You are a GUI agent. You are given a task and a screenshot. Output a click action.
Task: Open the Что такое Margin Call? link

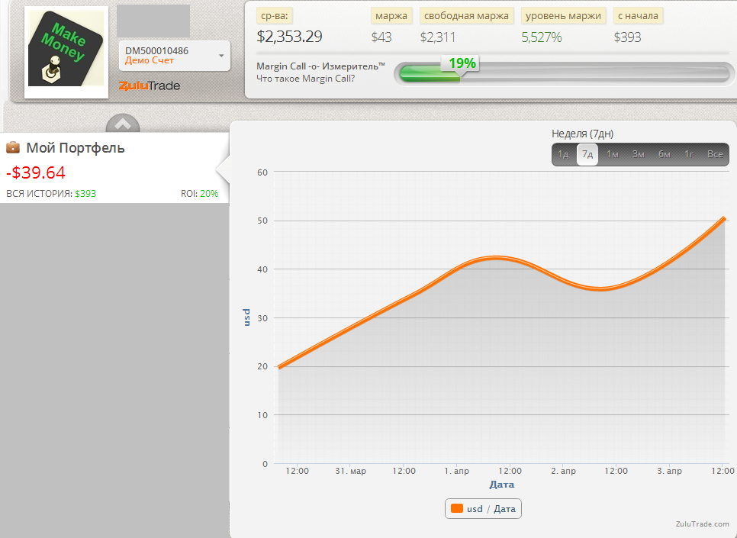(x=305, y=79)
